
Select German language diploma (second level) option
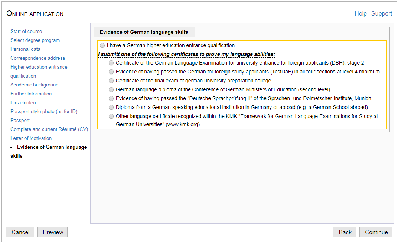(x=111, y=90)
